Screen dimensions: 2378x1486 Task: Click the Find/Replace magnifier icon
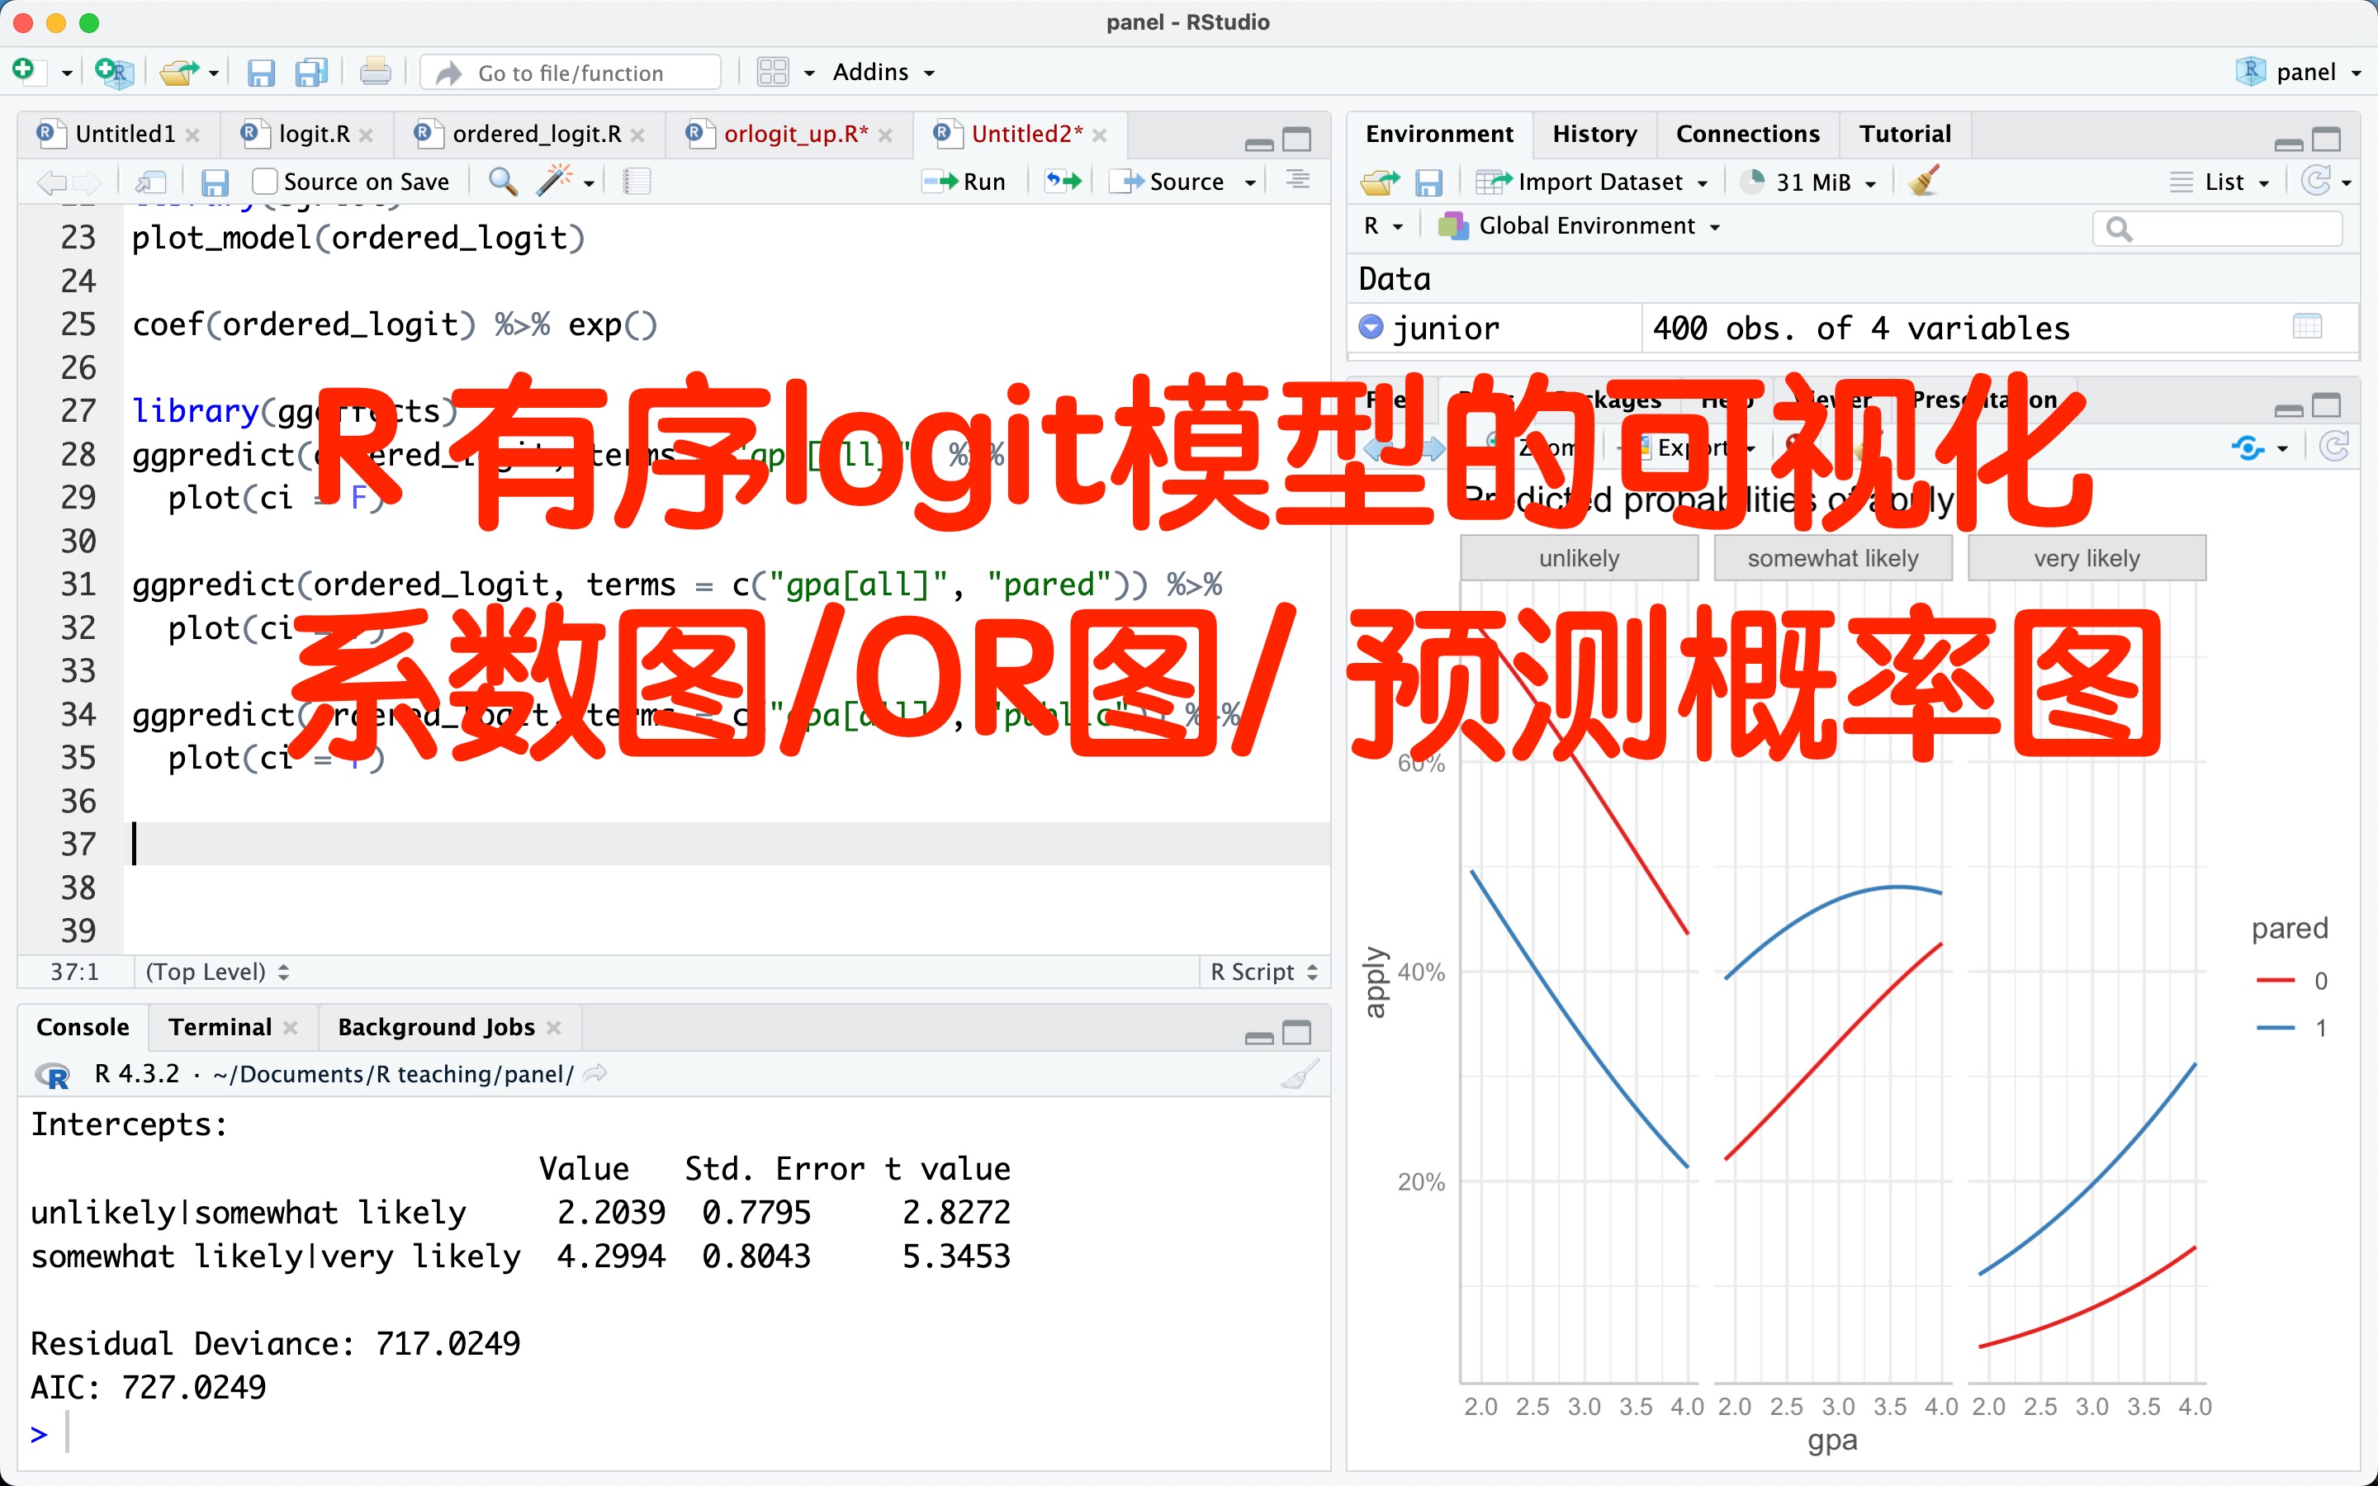[503, 181]
